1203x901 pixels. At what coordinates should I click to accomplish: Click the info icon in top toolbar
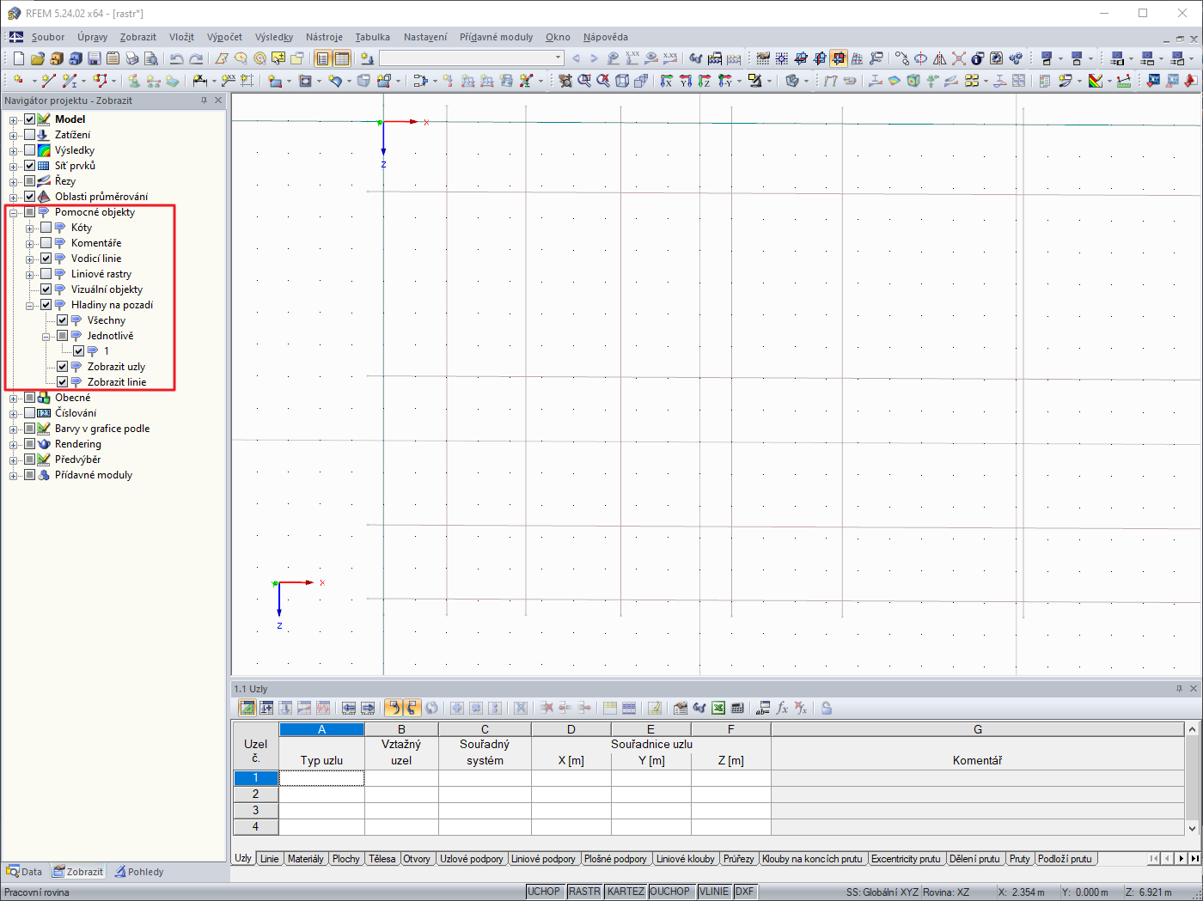977,58
